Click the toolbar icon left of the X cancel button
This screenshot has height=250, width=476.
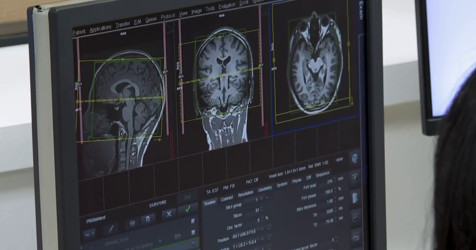pos(148,219)
